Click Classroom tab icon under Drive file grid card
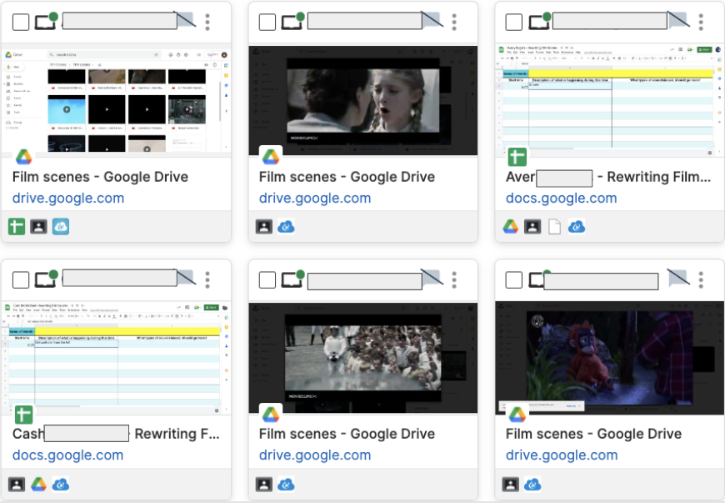Screen dimensions: 725x503 [38, 227]
